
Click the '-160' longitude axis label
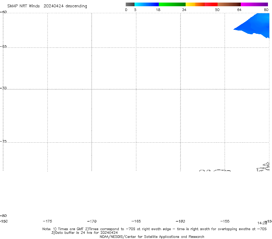tap(180, 221)
